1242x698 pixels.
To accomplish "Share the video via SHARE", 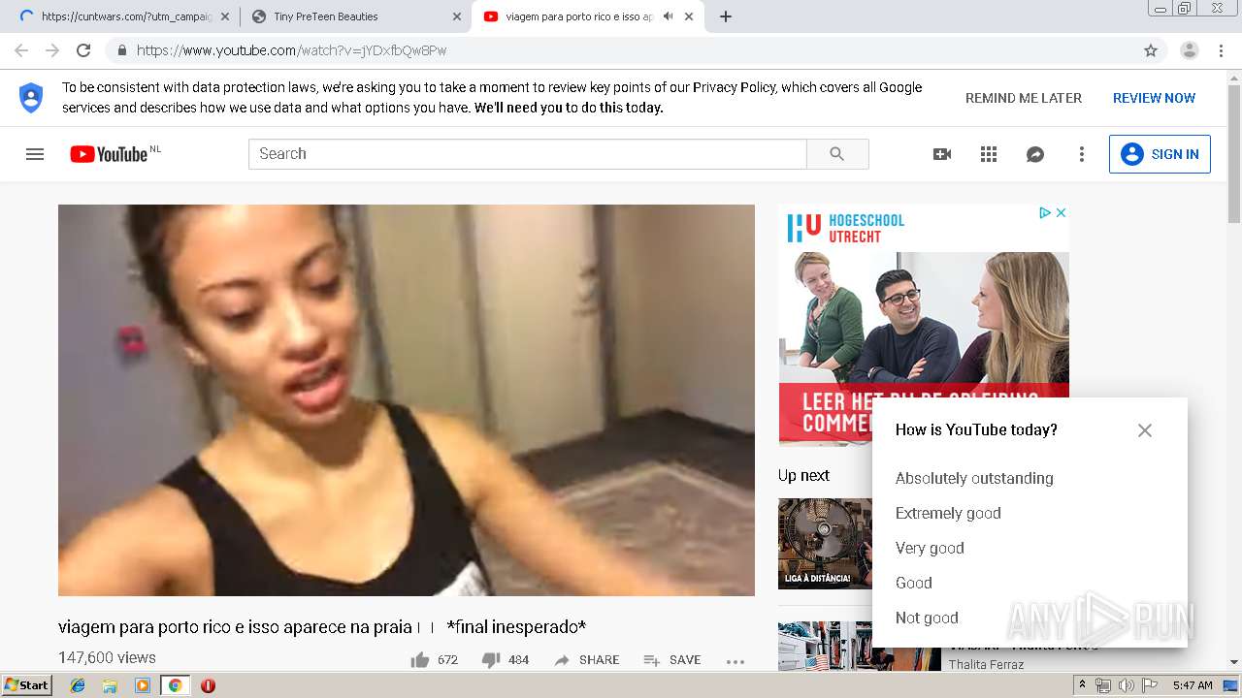I will [x=587, y=660].
